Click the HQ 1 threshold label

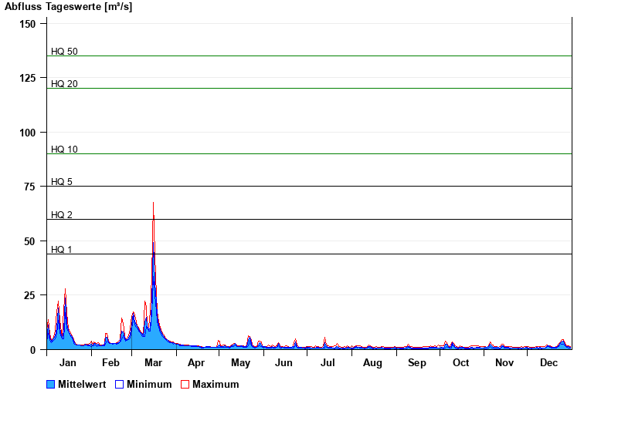click(x=62, y=250)
